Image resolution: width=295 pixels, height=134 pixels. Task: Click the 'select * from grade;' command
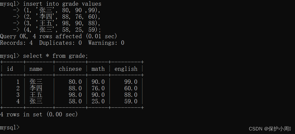55,56
